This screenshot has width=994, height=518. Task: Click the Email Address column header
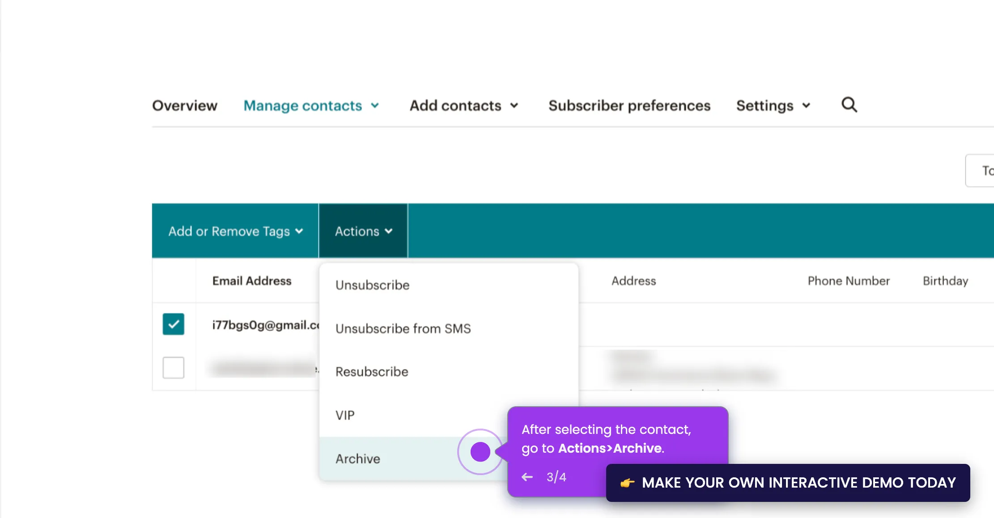[252, 281]
